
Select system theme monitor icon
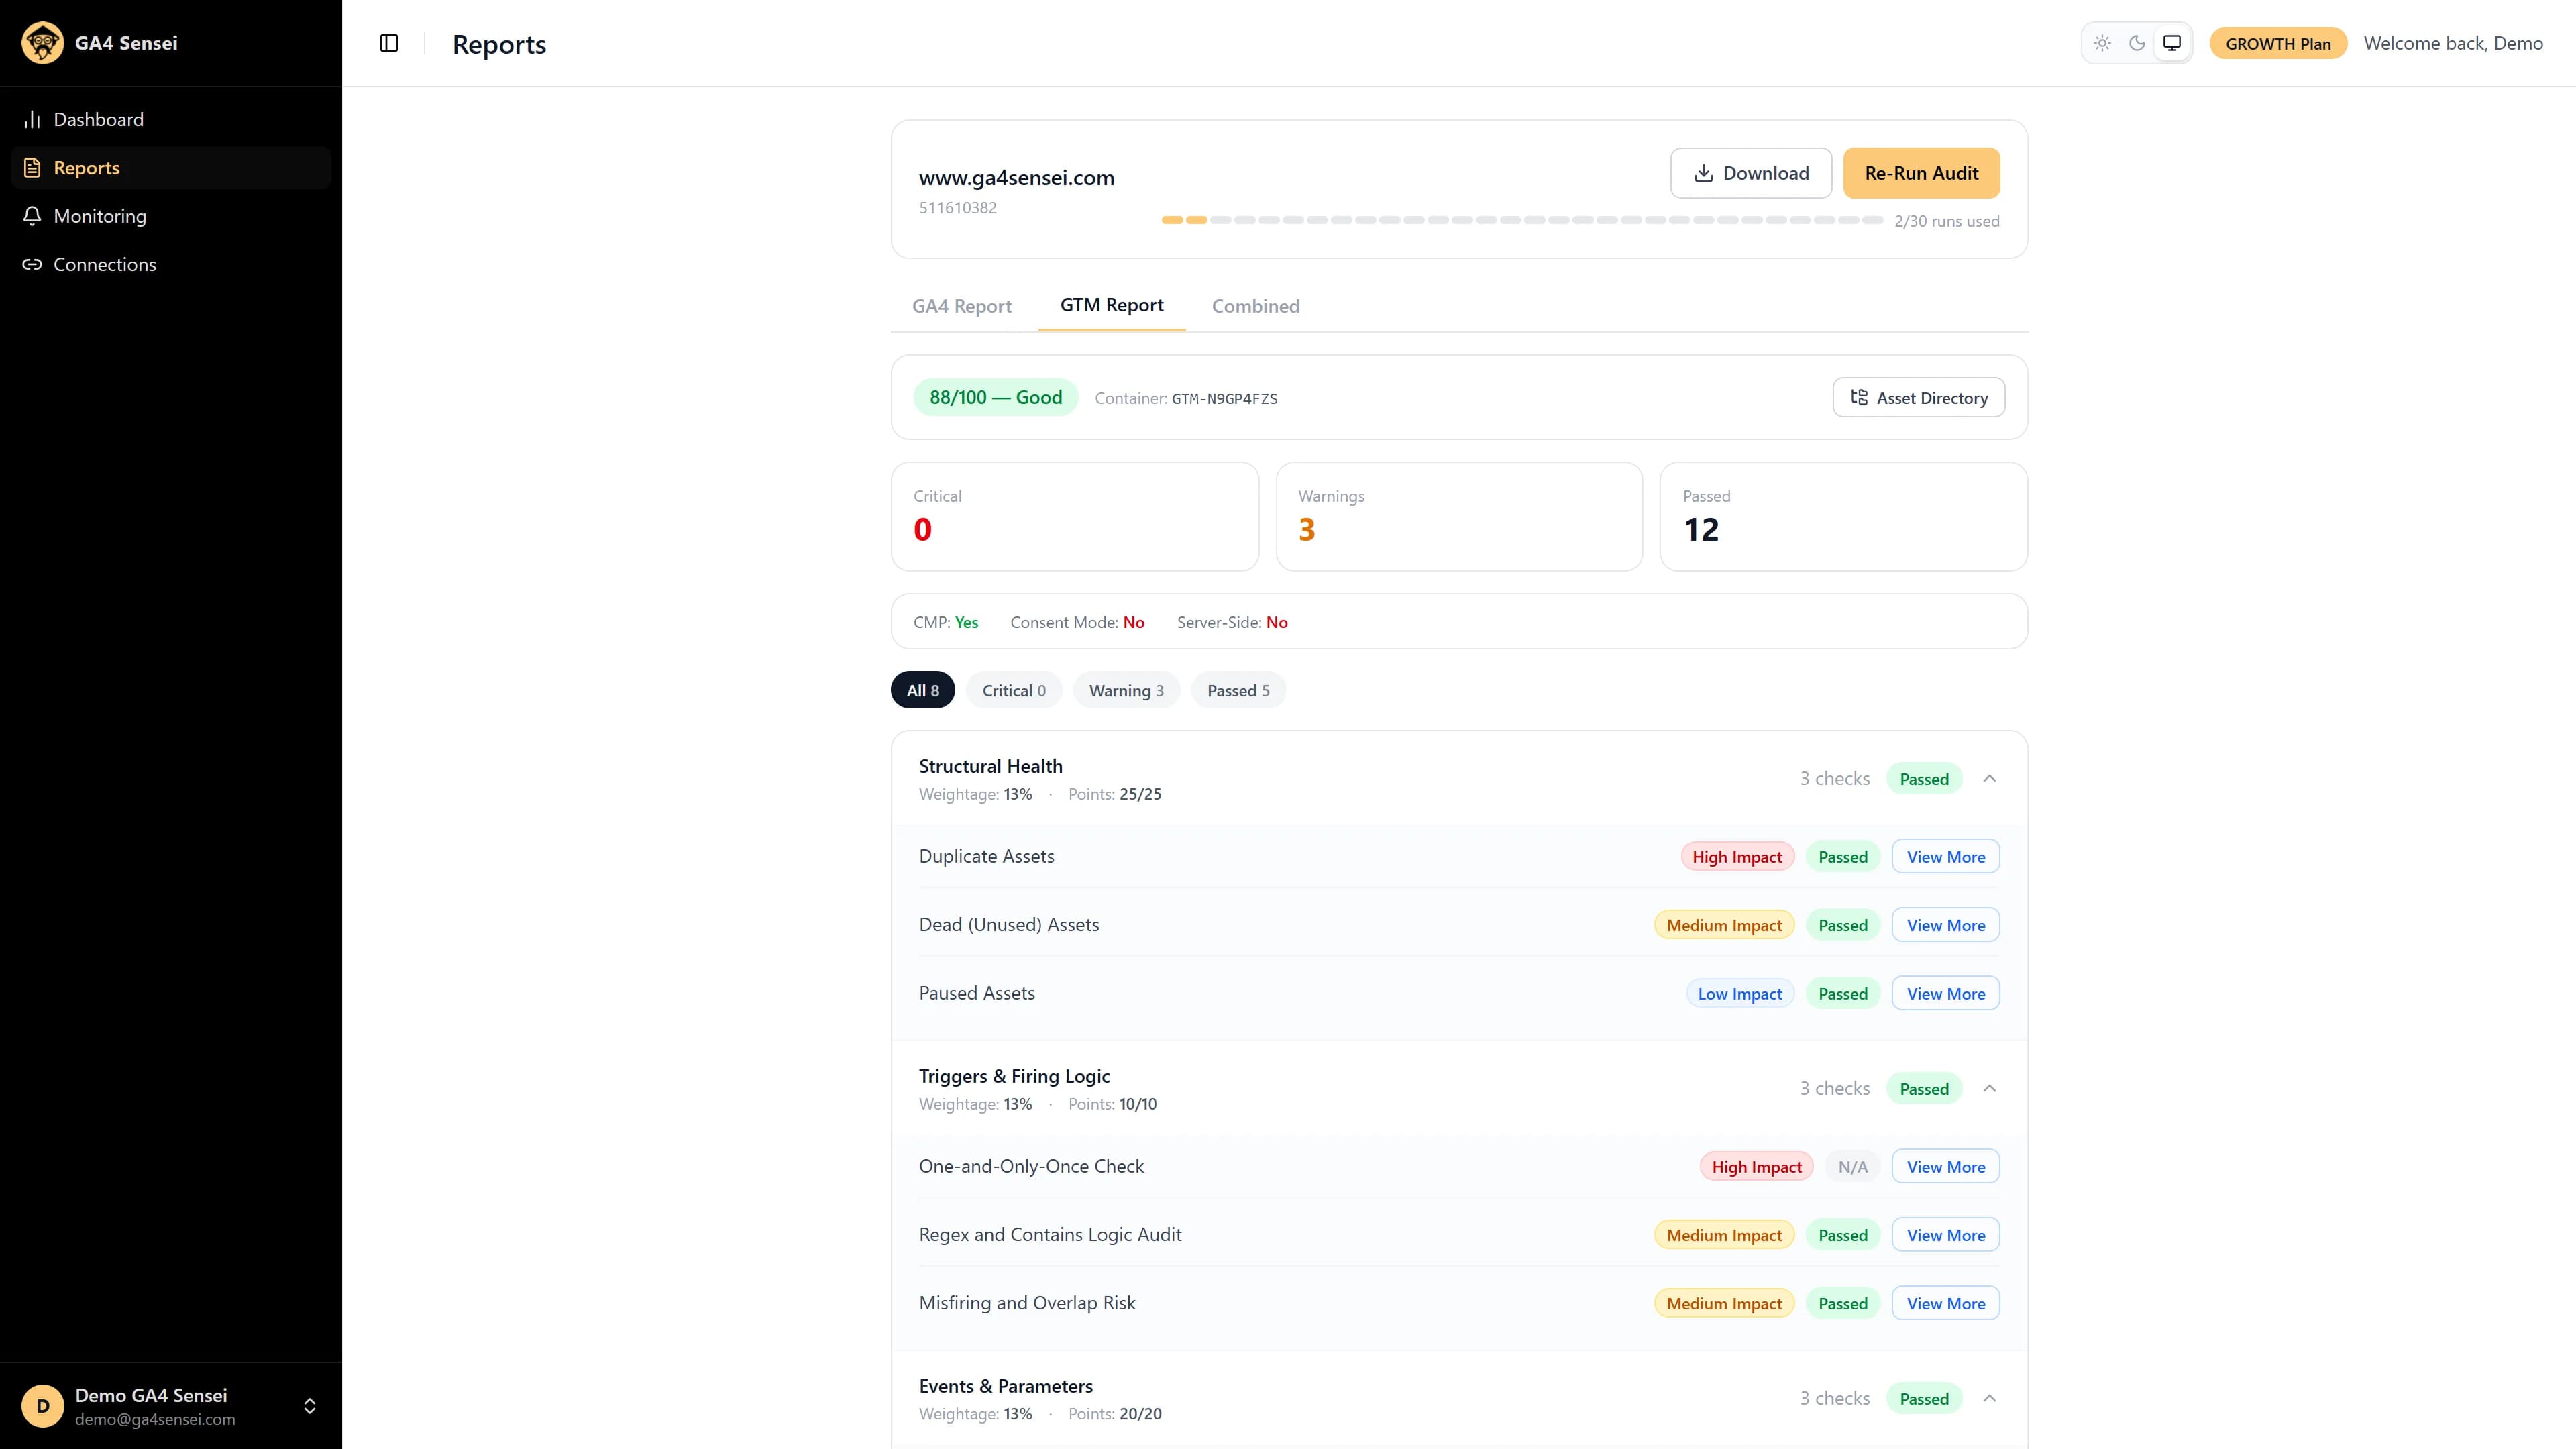click(2172, 43)
